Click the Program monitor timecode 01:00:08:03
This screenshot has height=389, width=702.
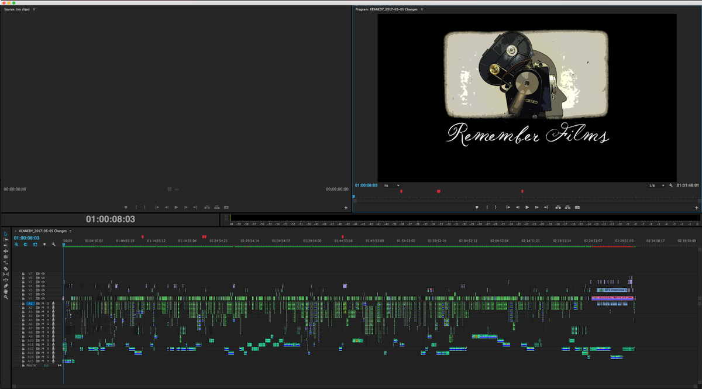tap(367, 185)
